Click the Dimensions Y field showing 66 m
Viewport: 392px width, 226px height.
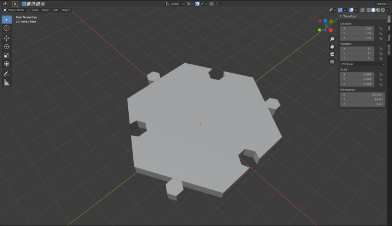point(362,100)
